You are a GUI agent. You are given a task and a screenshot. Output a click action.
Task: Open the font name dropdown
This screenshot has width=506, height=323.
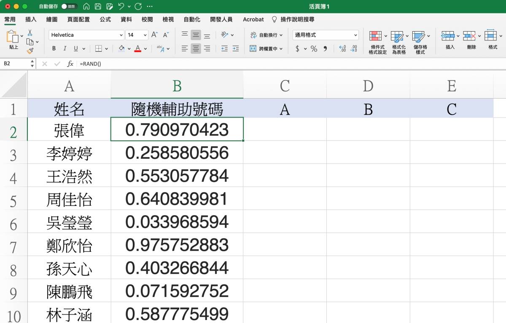[121, 35]
